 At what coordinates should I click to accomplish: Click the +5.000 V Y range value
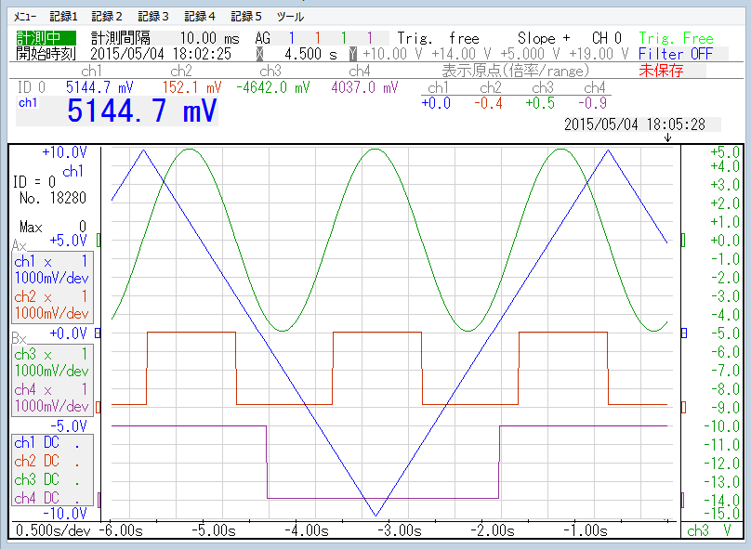click(x=530, y=54)
